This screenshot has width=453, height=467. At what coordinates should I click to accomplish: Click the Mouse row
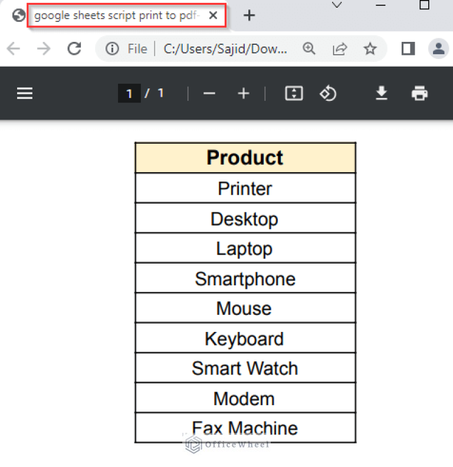245,308
